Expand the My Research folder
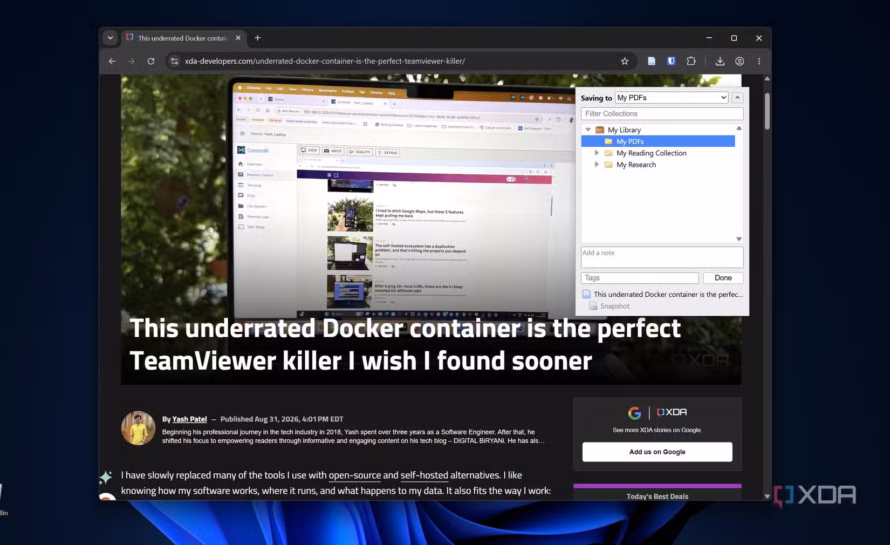The image size is (890, 545). (597, 165)
